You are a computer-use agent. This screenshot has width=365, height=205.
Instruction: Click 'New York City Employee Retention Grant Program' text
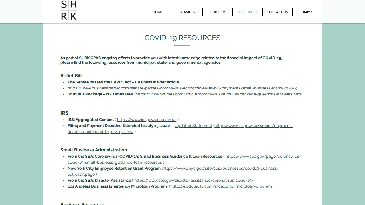tap(114, 168)
